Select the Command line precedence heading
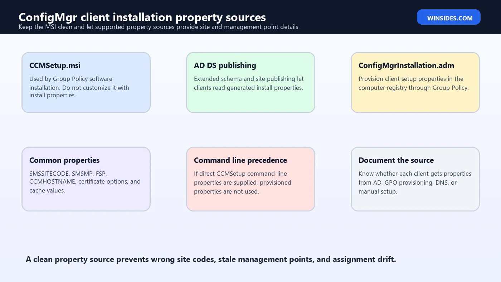Viewport: 501px width, 282px height. click(x=240, y=160)
